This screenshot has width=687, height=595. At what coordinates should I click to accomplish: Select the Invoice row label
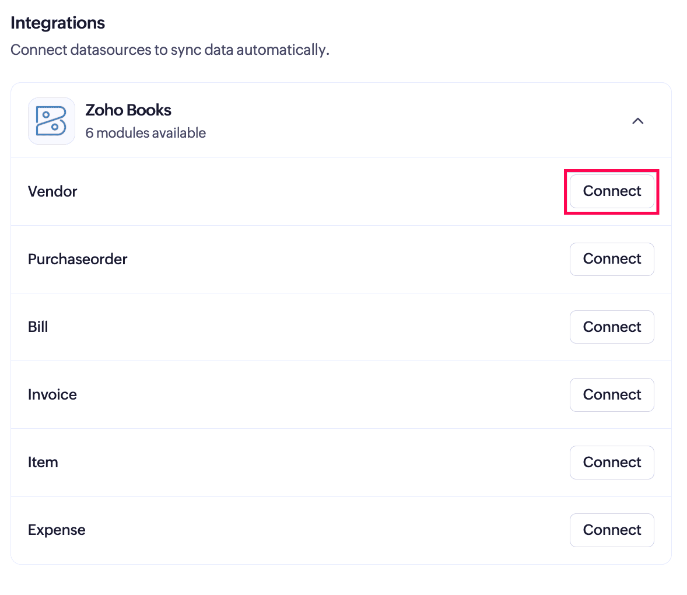(x=52, y=395)
